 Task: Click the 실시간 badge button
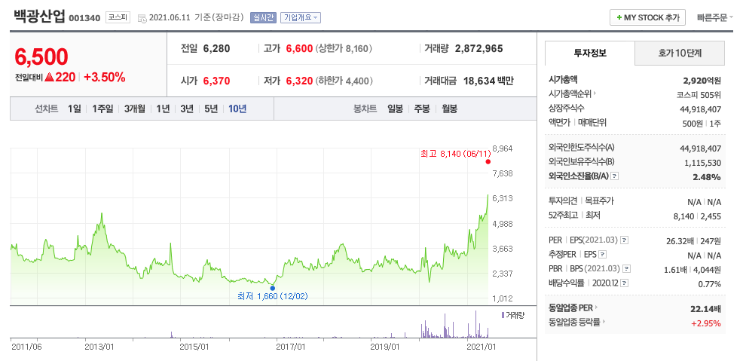(263, 17)
